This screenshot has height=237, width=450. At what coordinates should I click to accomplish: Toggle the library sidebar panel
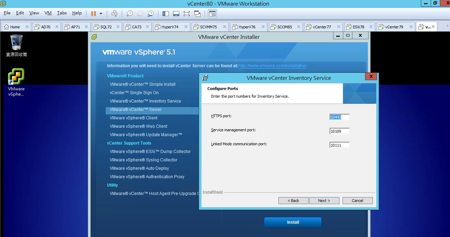[x=166, y=14]
